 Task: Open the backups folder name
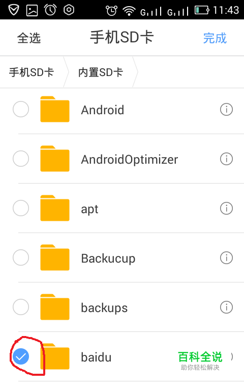104,308
